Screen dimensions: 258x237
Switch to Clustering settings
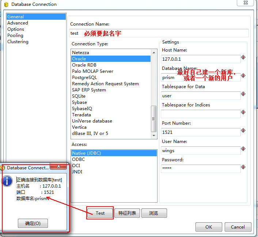point(18,42)
